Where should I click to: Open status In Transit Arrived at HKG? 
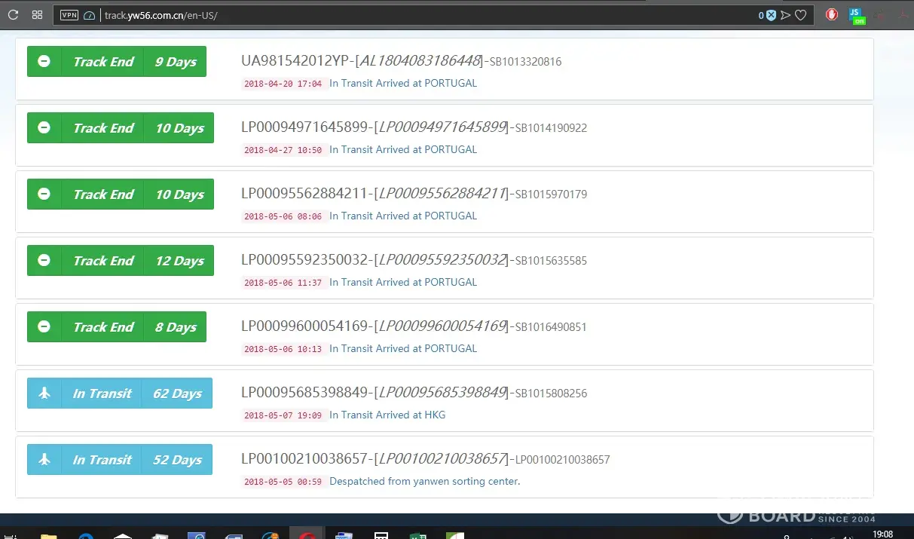coord(387,415)
